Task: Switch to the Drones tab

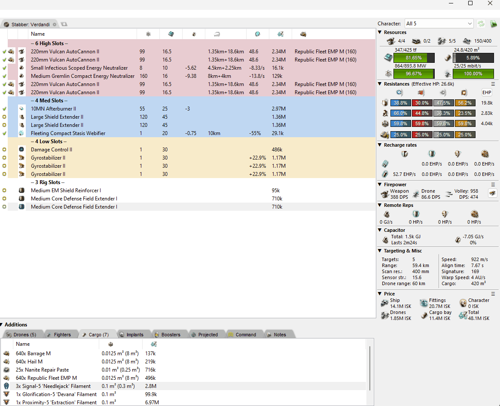Action: (21, 335)
